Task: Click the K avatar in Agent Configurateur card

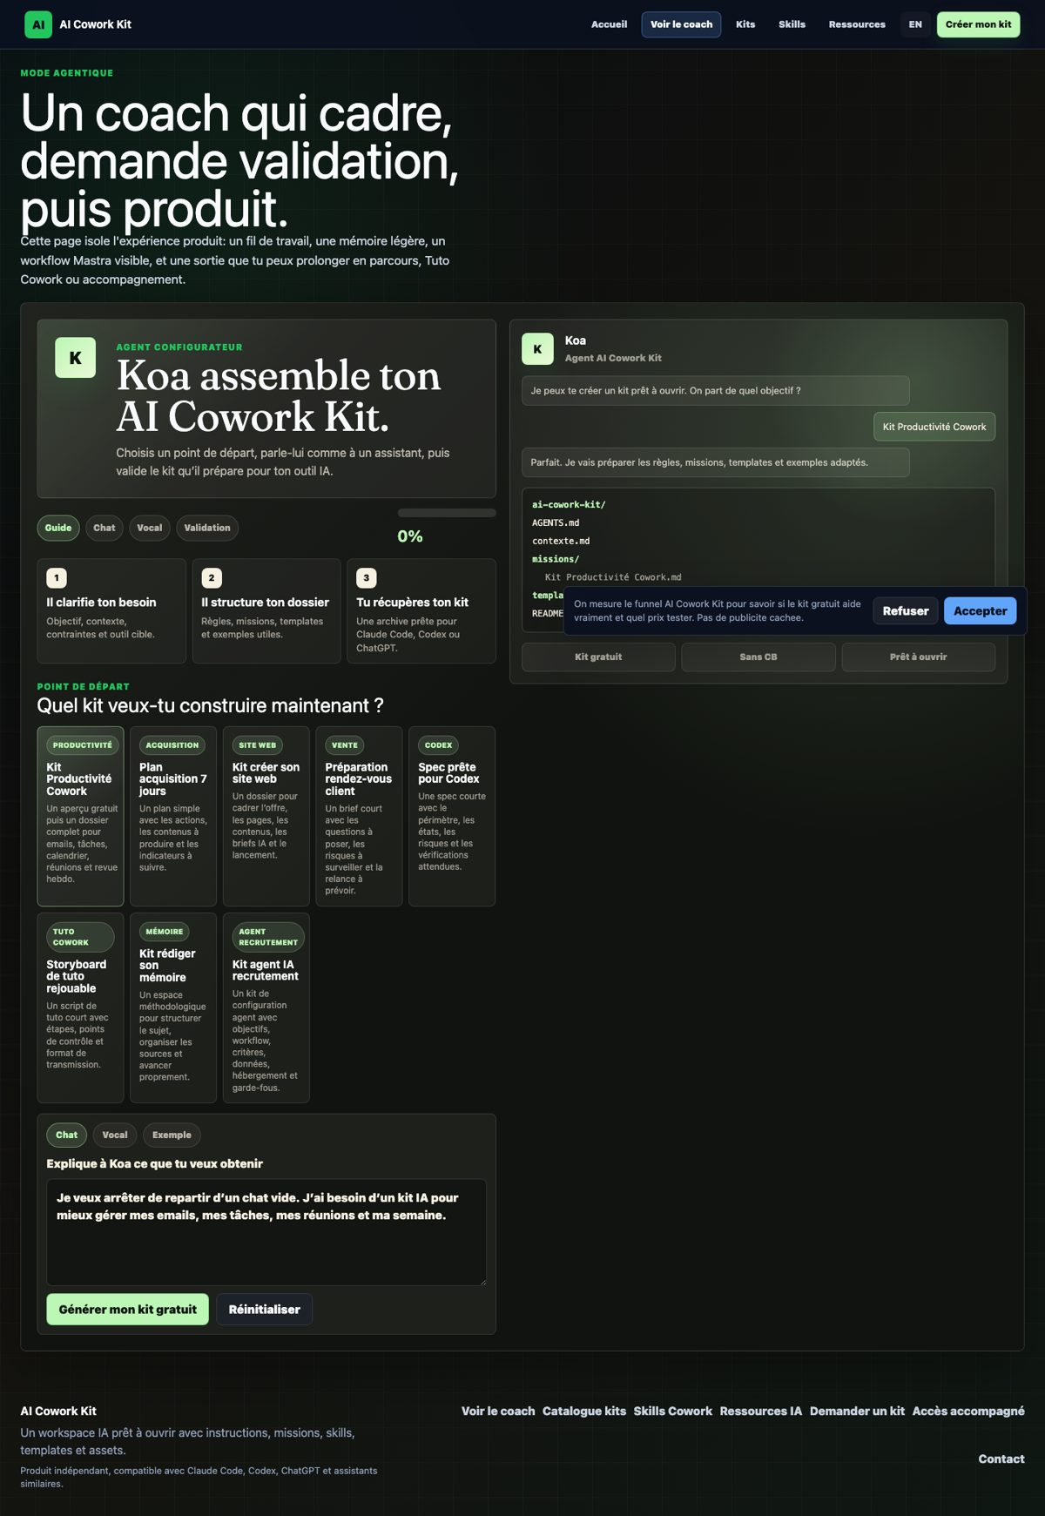Action: 76,358
